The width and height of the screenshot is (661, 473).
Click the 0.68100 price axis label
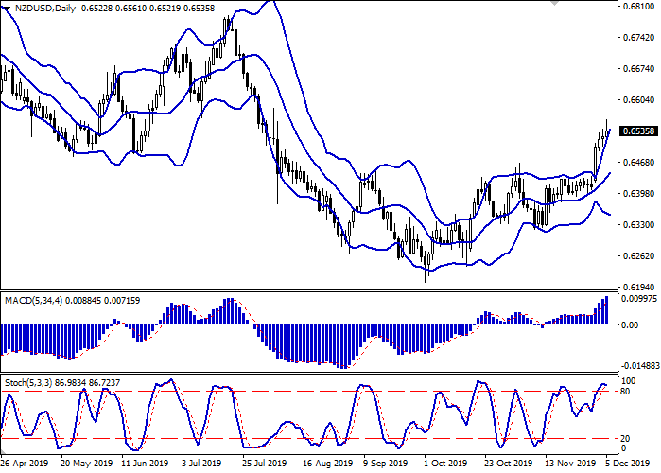coord(637,7)
